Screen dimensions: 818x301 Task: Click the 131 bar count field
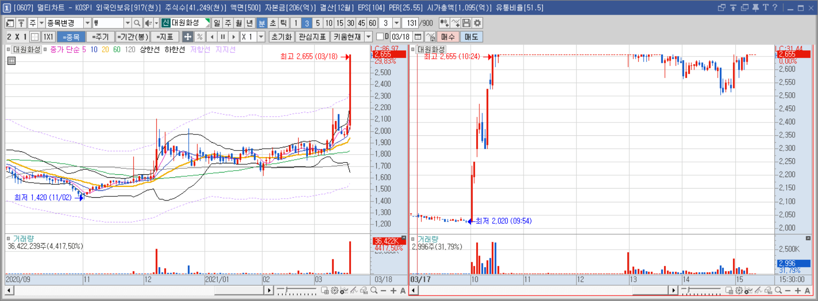click(411, 23)
